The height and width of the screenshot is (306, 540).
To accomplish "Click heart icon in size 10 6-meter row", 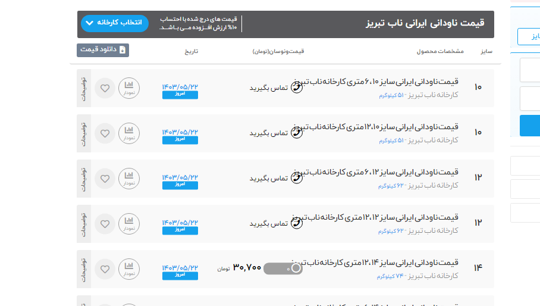I will click(105, 88).
